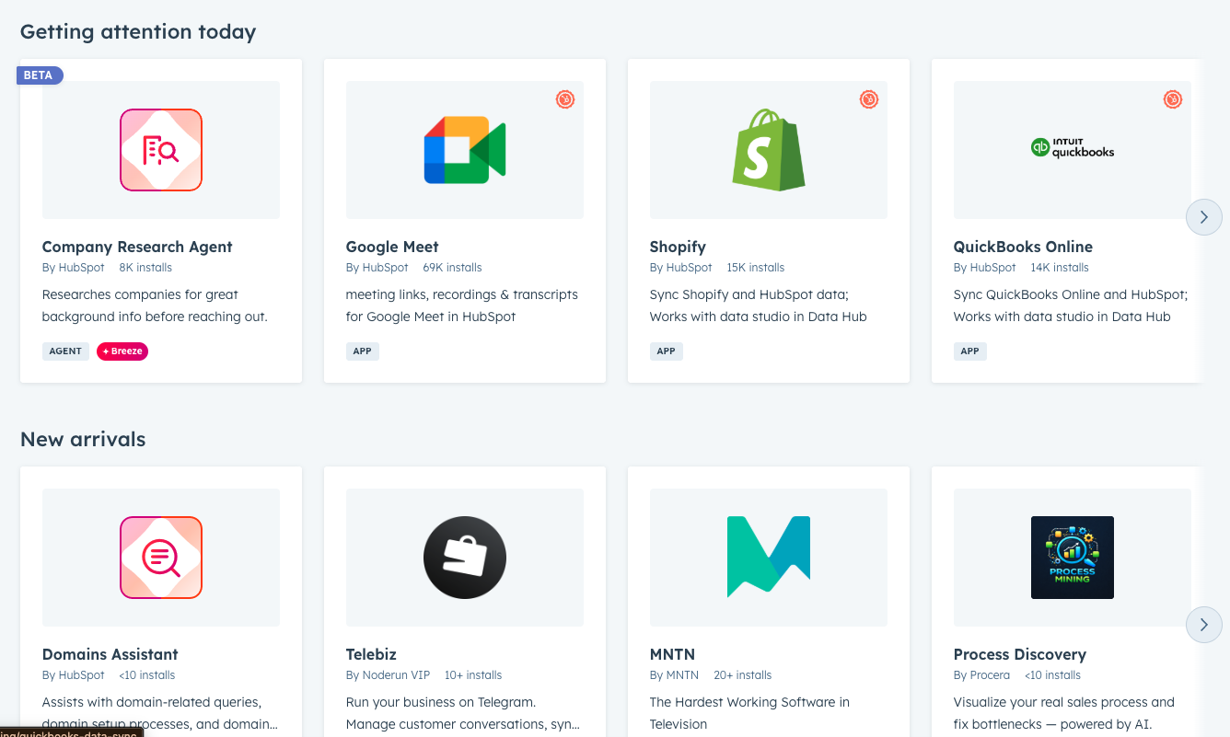Click the '69K installs' text
1230x737 pixels.
coord(452,268)
